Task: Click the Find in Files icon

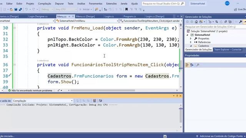Action: point(96,9)
